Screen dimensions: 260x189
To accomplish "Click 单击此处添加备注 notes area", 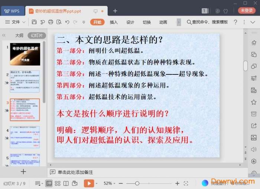I will [x=75, y=172].
